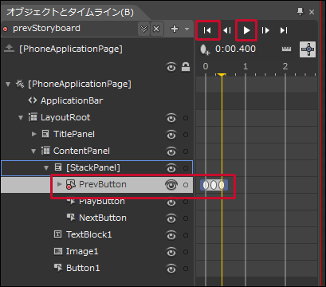Click the yellow playhead marker

(x=222, y=75)
